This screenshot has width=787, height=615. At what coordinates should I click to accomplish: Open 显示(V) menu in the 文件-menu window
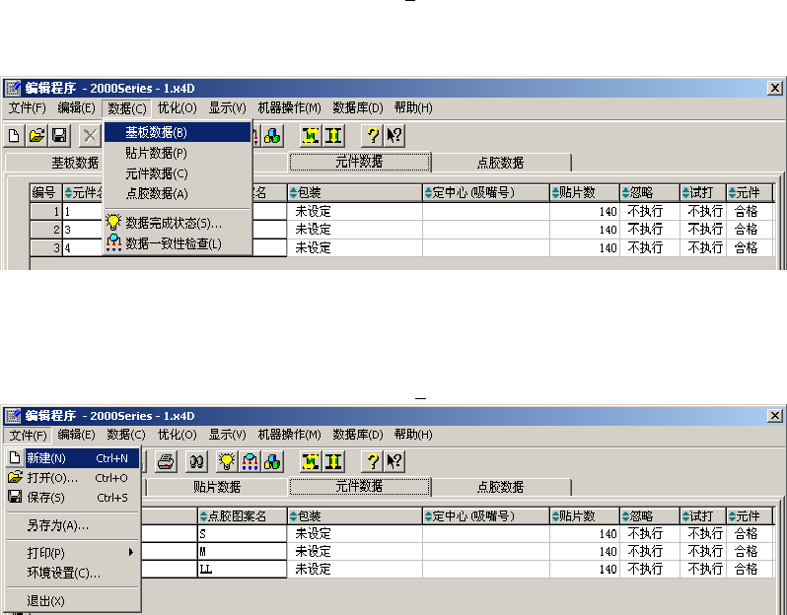coord(228,435)
